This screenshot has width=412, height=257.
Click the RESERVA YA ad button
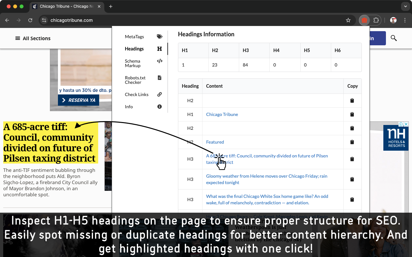pos(79,100)
